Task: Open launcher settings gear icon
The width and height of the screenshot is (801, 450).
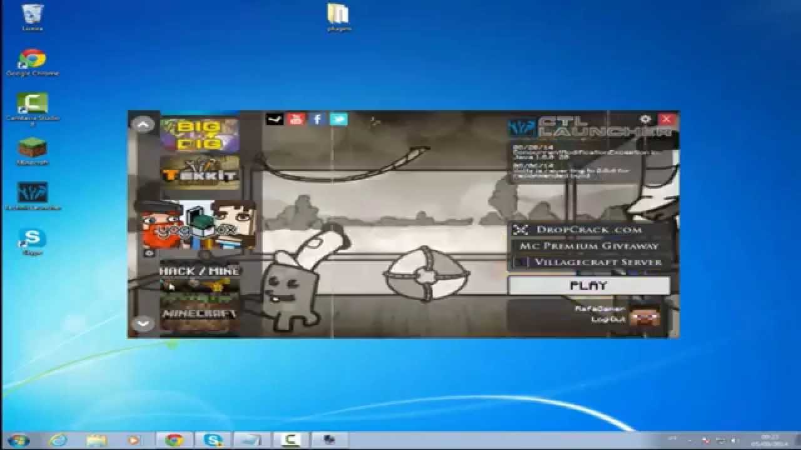Action: (645, 119)
